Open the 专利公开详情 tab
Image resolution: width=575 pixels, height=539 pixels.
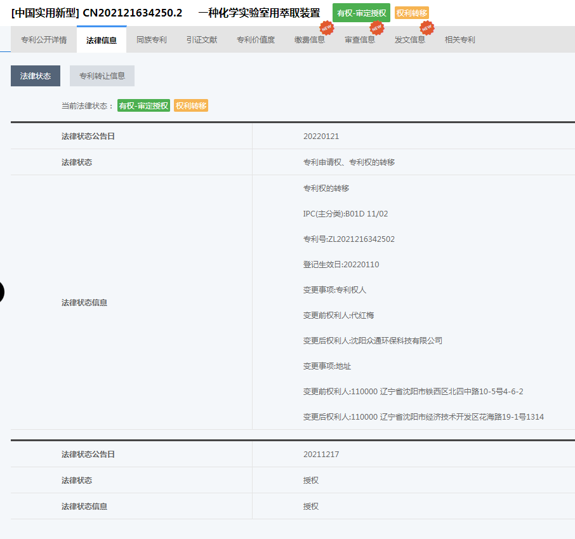pos(44,40)
